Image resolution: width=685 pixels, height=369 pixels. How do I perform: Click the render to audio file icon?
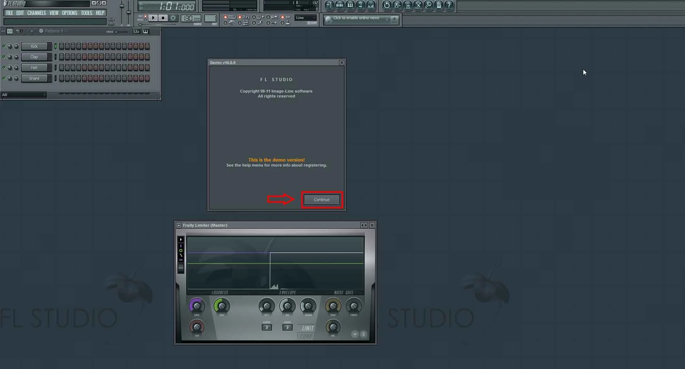click(x=407, y=5)
